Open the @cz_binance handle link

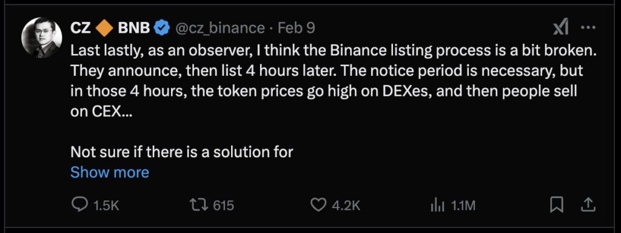220,28
